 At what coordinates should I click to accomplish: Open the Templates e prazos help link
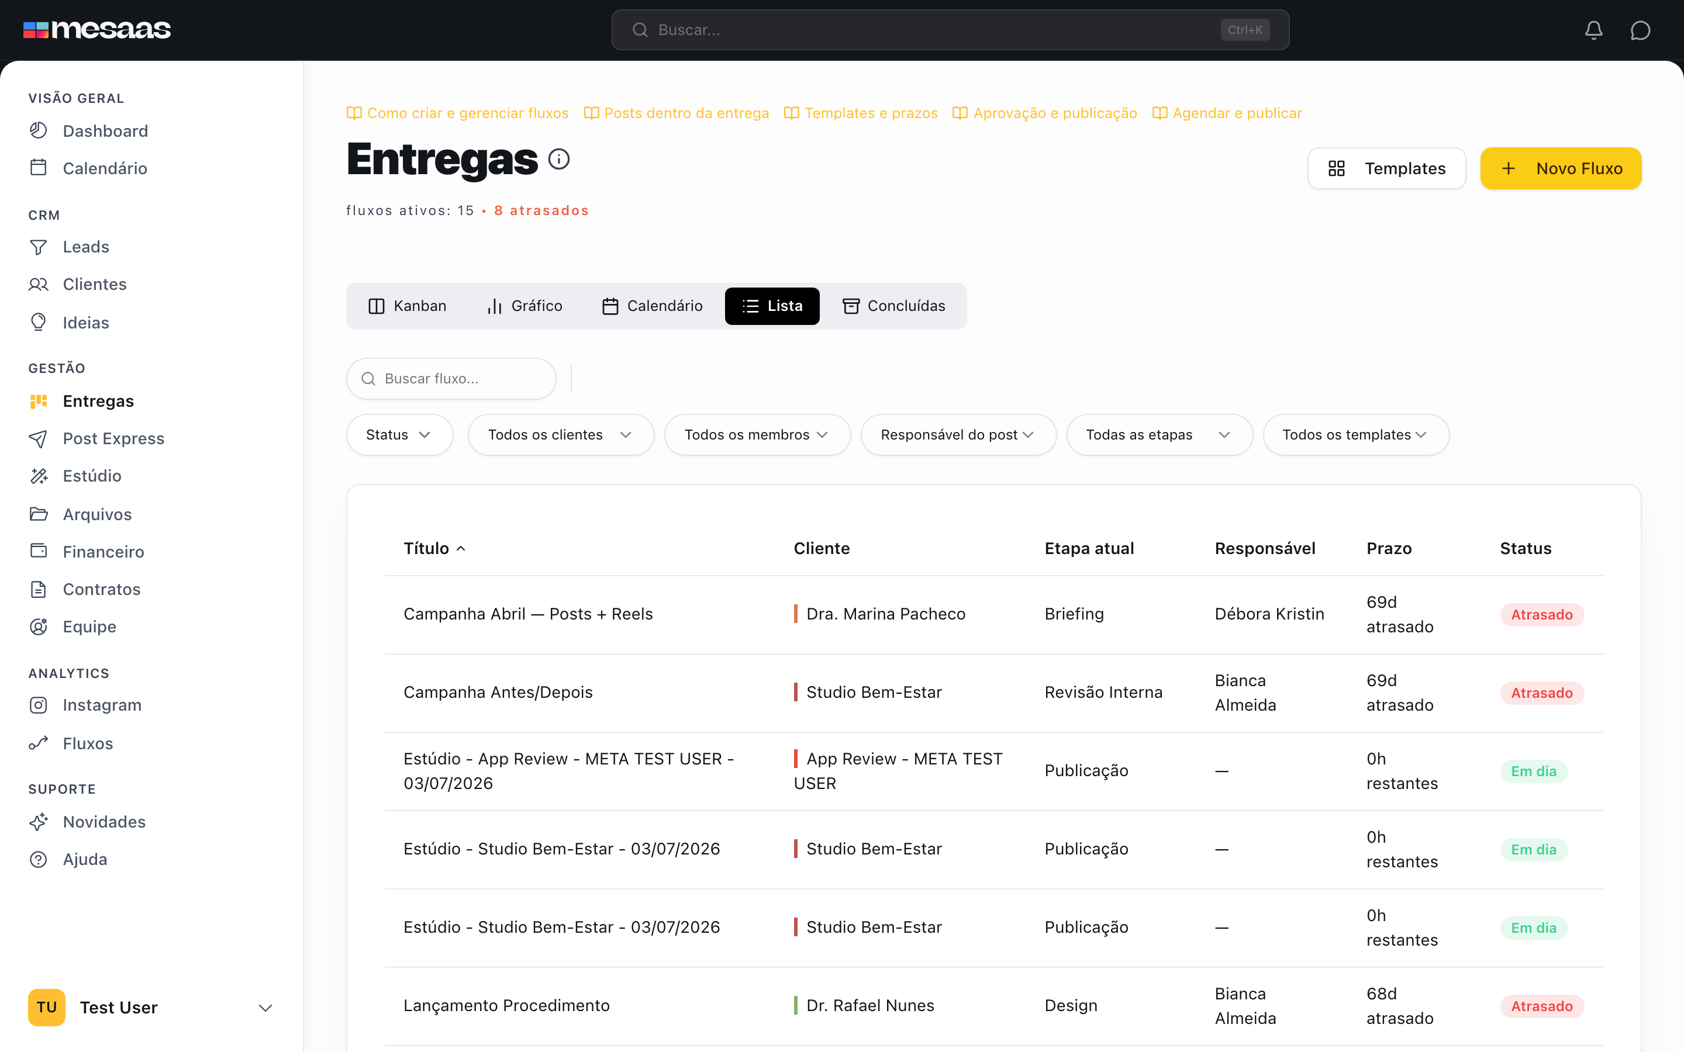(861, 113)
